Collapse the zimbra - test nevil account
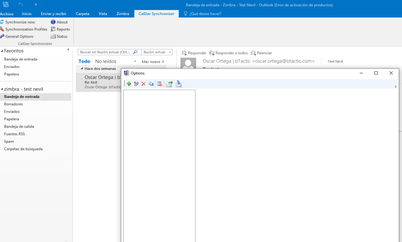 pos(2,89)
